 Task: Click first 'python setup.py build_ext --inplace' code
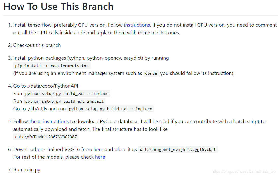coord(67,94)
